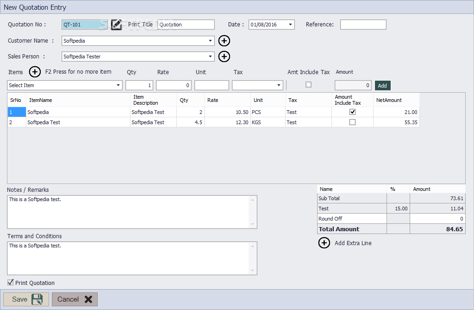
Task: Click the 21.00 net amount cell
Action: point(396,112)
